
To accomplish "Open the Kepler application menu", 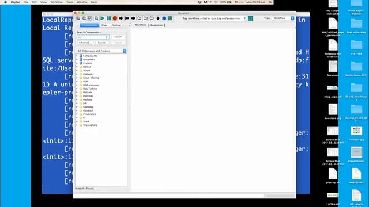I will tap(16, 2).
